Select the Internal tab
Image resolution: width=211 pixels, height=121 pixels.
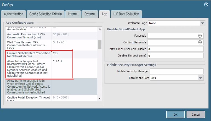73,14
